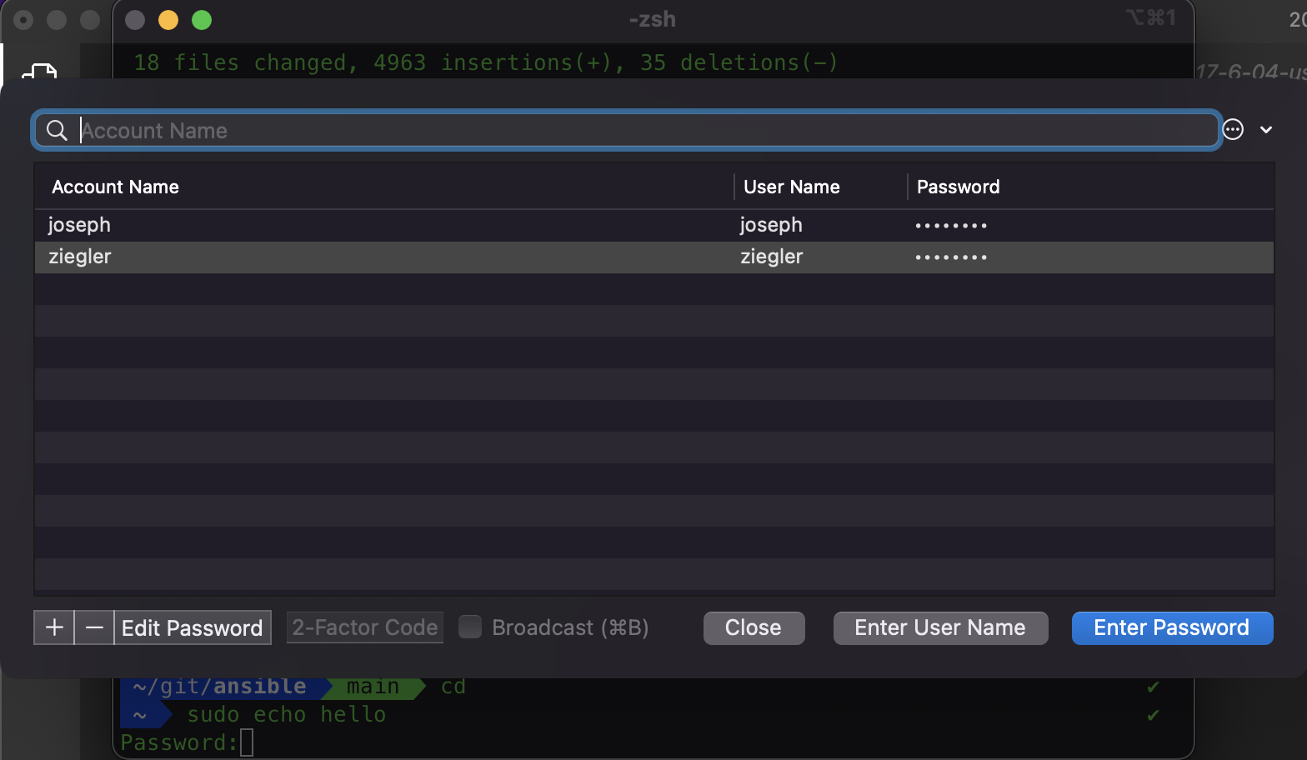Image resolution: width=1307 pixels, height=760 pixels.
Task: Click the yellow minimize button of terminal
Action: pos(168,20)
